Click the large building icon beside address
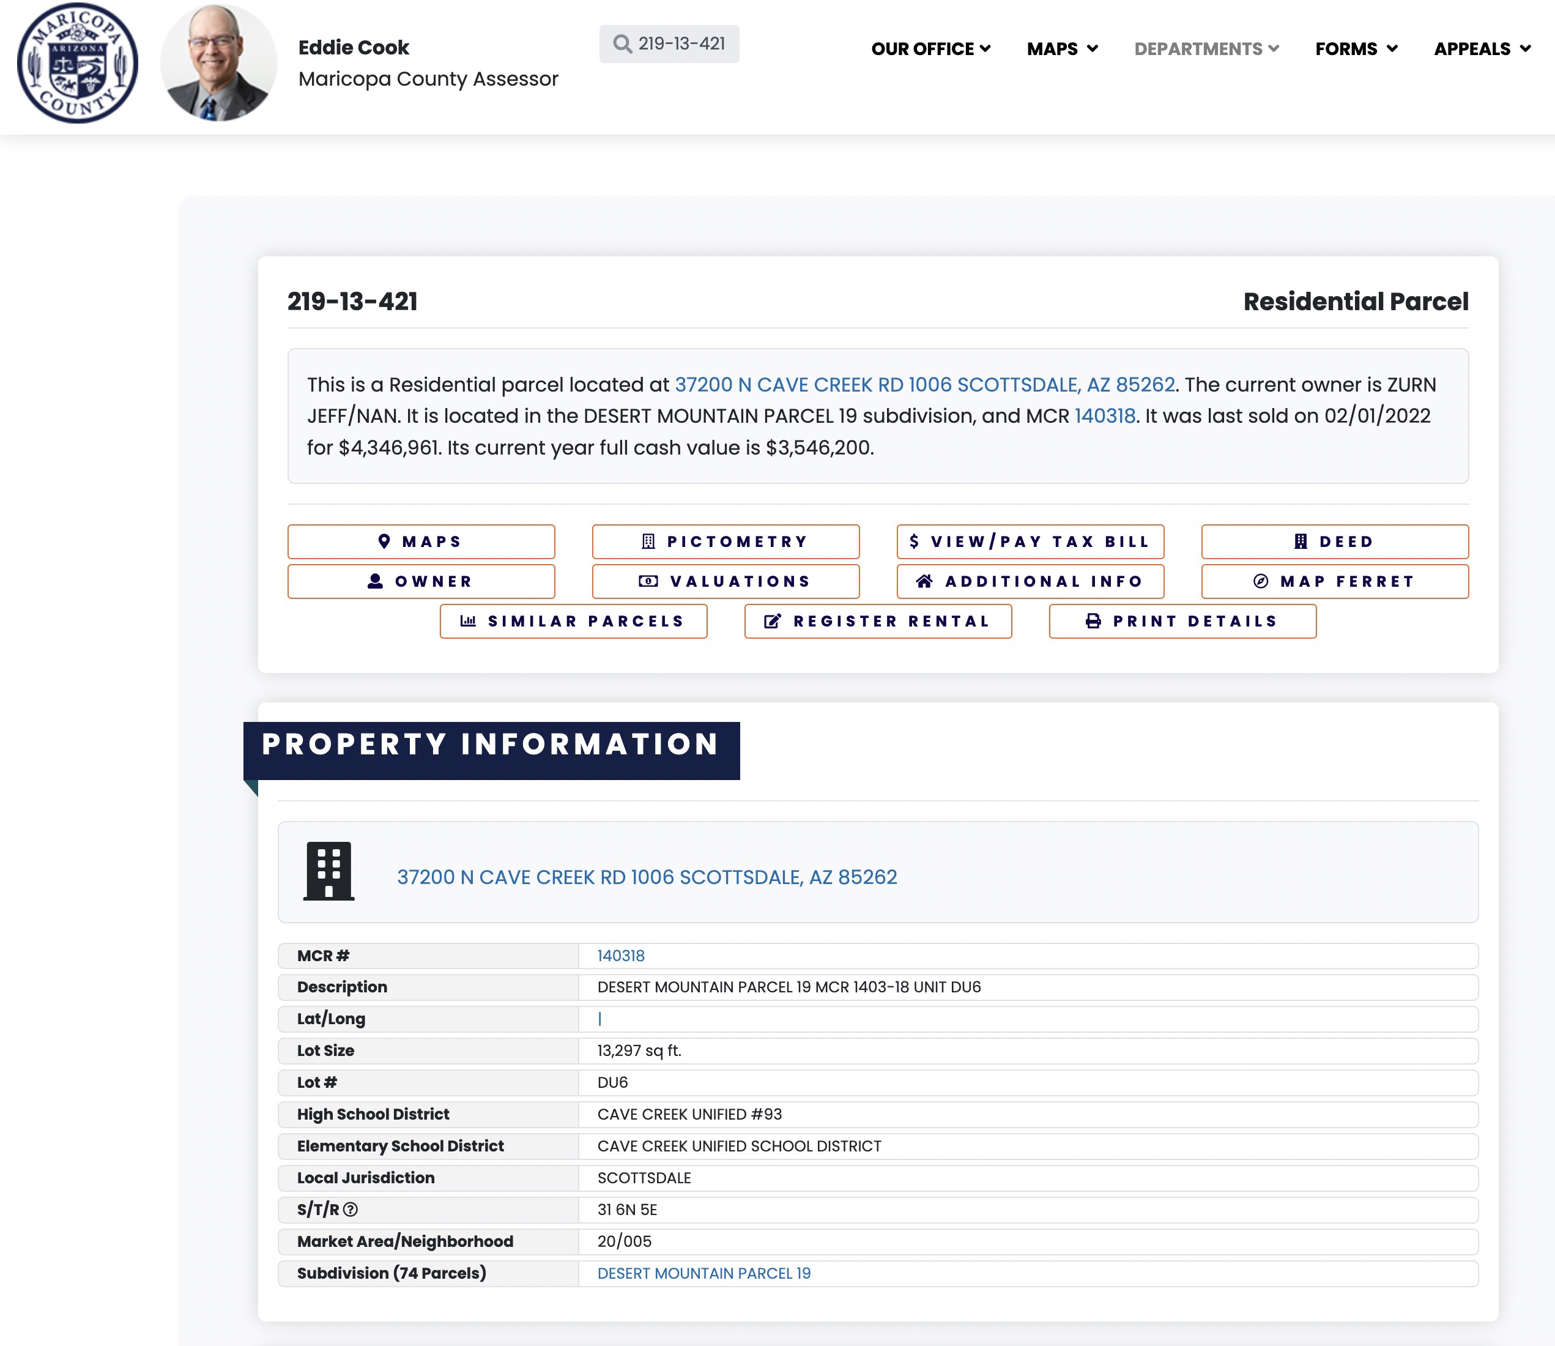 (x=329, y=871)
